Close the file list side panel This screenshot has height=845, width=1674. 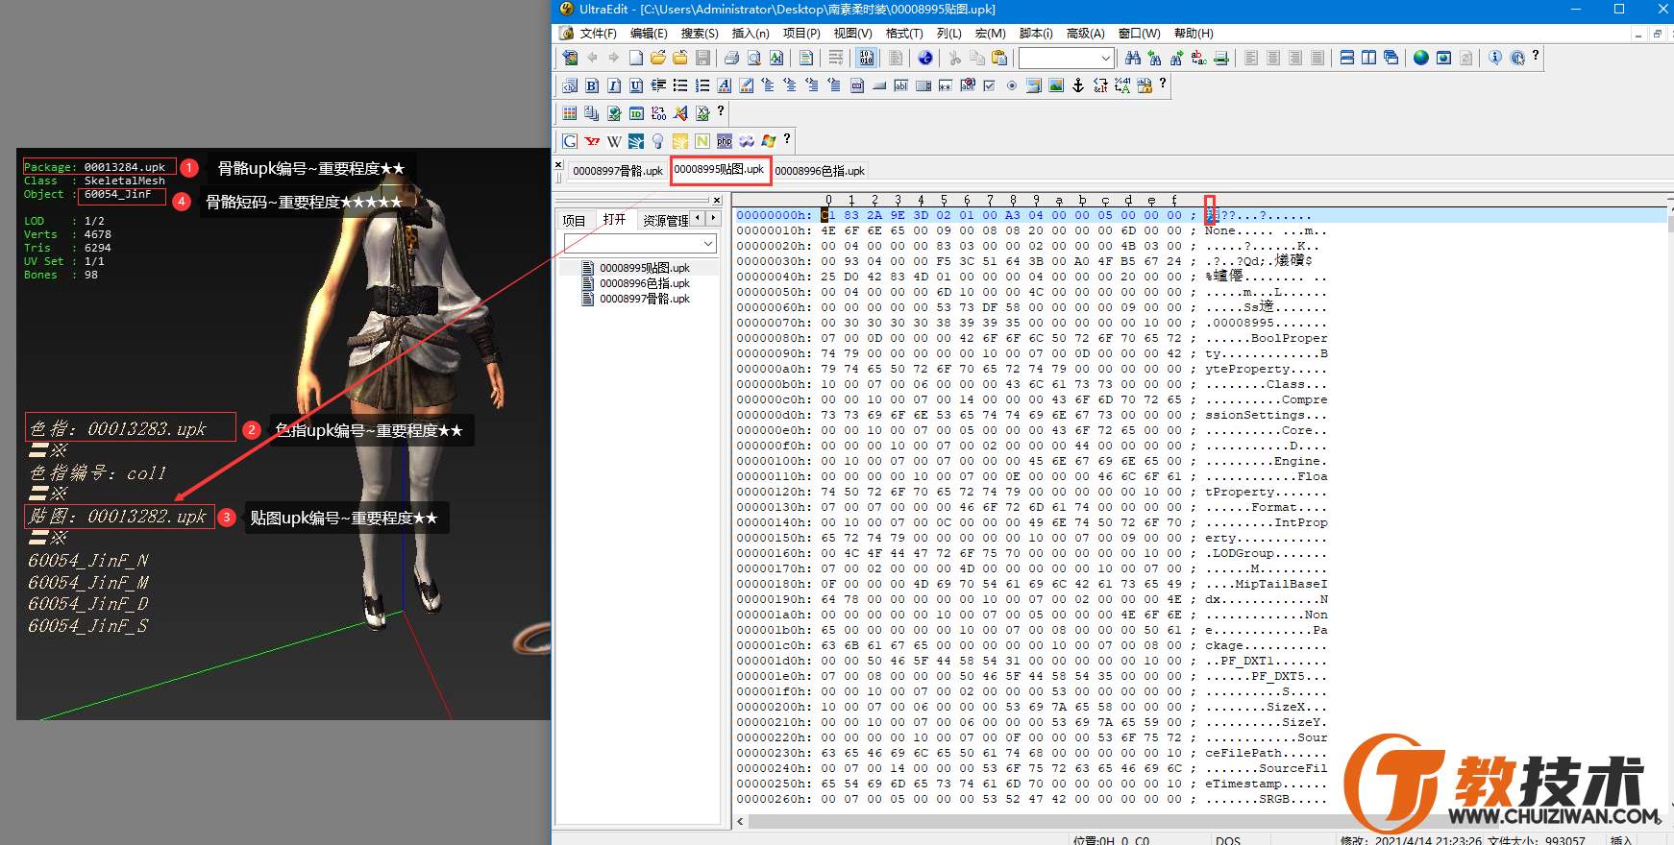tap(716, 200)
